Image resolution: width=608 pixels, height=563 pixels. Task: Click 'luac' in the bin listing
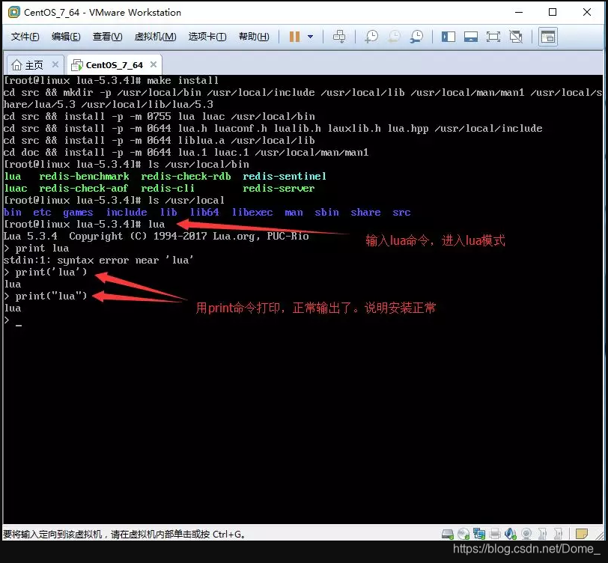(16, 189)
